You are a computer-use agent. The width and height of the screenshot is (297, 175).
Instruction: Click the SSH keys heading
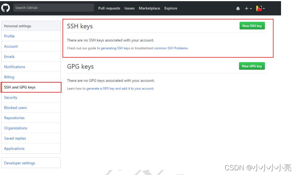[x=80, y=26]
